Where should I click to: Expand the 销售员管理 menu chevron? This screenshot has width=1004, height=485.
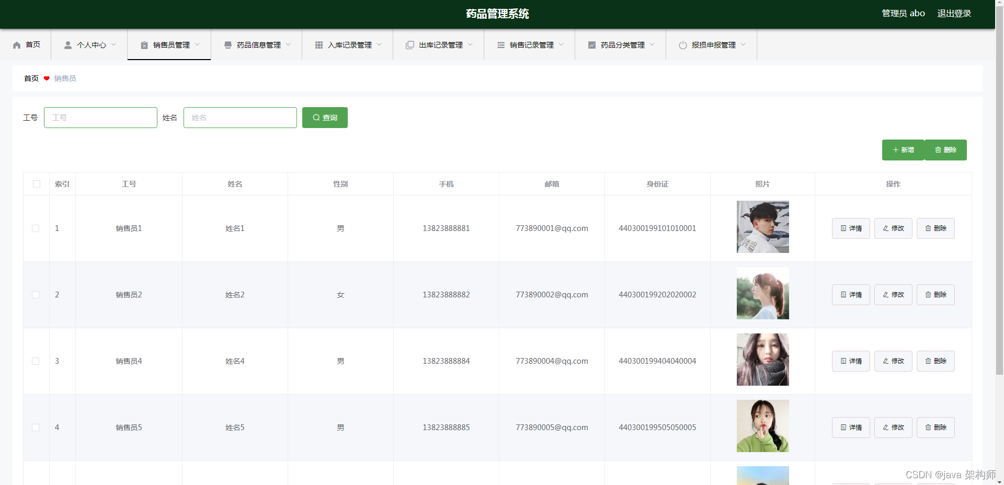click(197, 44)
